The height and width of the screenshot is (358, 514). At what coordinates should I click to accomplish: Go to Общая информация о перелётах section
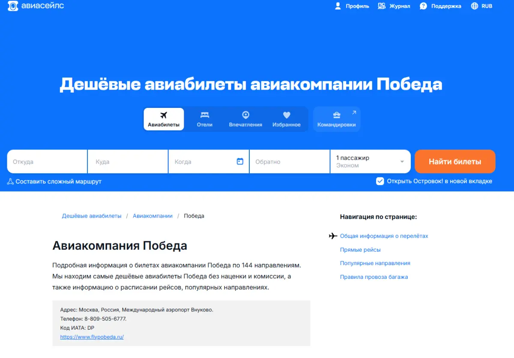coord(384,236)
